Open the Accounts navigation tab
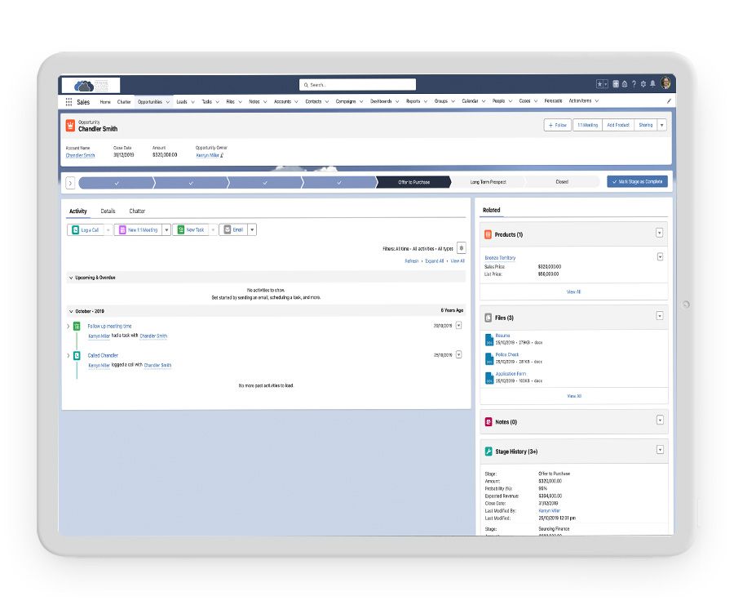The height and width of the screenshot is (605, 734). (x=282, y=102)
